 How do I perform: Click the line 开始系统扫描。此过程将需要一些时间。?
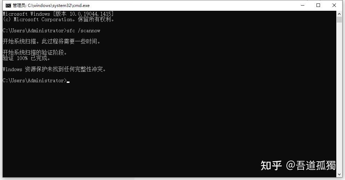(x=51, y=41)
